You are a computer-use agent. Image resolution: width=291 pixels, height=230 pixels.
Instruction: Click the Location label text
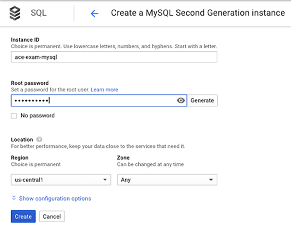click(x=22, y=140)
